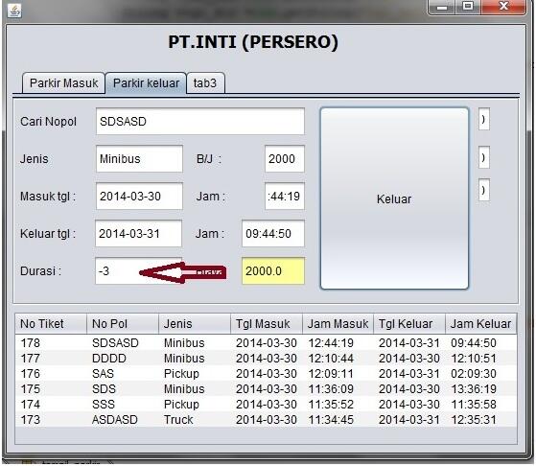This screenshot has width=536, height=466.
Task: Click the Jenis column header in table
Action: tap(195, 323)
